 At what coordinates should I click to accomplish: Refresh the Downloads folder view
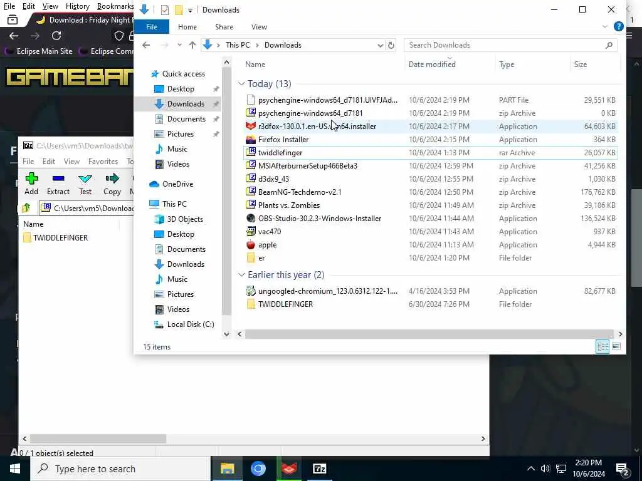[391, 45]
